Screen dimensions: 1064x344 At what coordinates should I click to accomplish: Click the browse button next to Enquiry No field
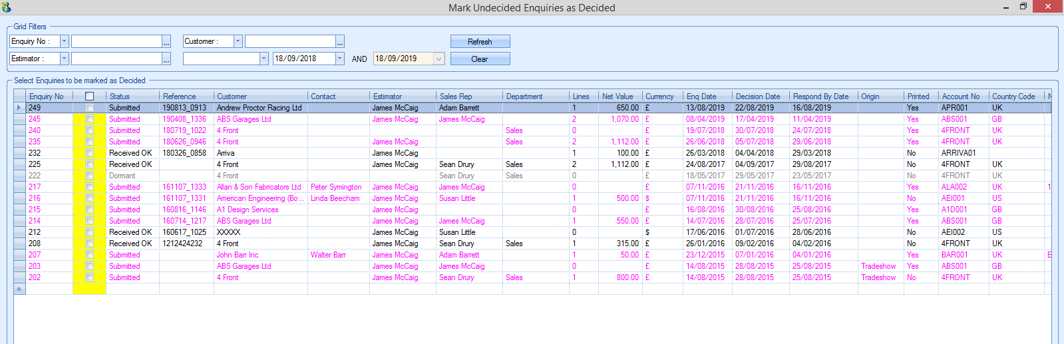coord(166,42)
